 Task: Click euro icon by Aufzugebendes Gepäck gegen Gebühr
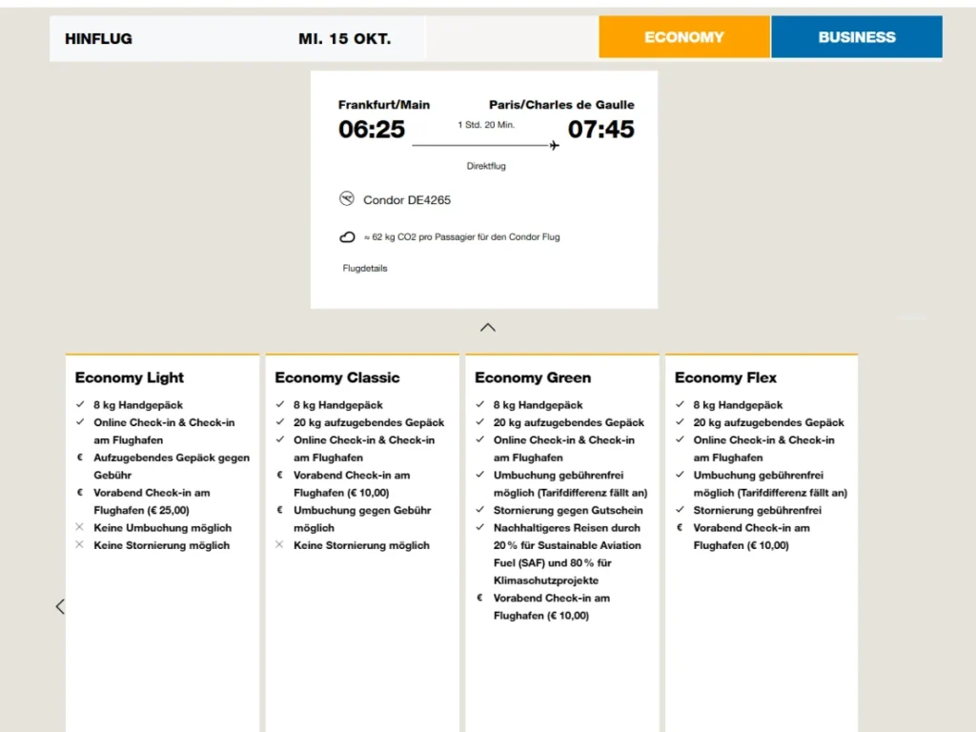[x=80, y=457]
